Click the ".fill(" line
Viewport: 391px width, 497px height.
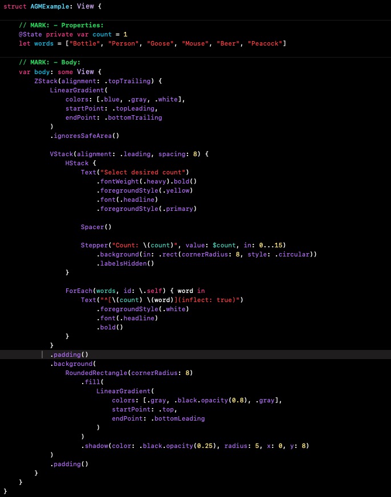tap(92, 382)
